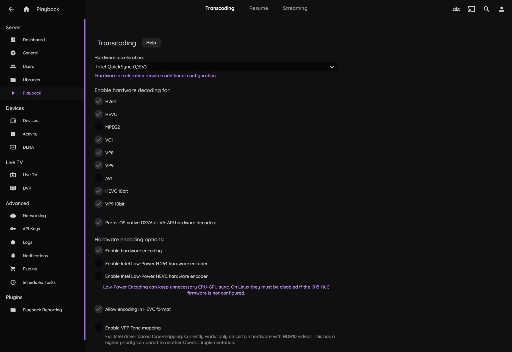Open the Hardware acceleration dropdown
The height and width of the screenshot is (352, 512).
point(216,67)
